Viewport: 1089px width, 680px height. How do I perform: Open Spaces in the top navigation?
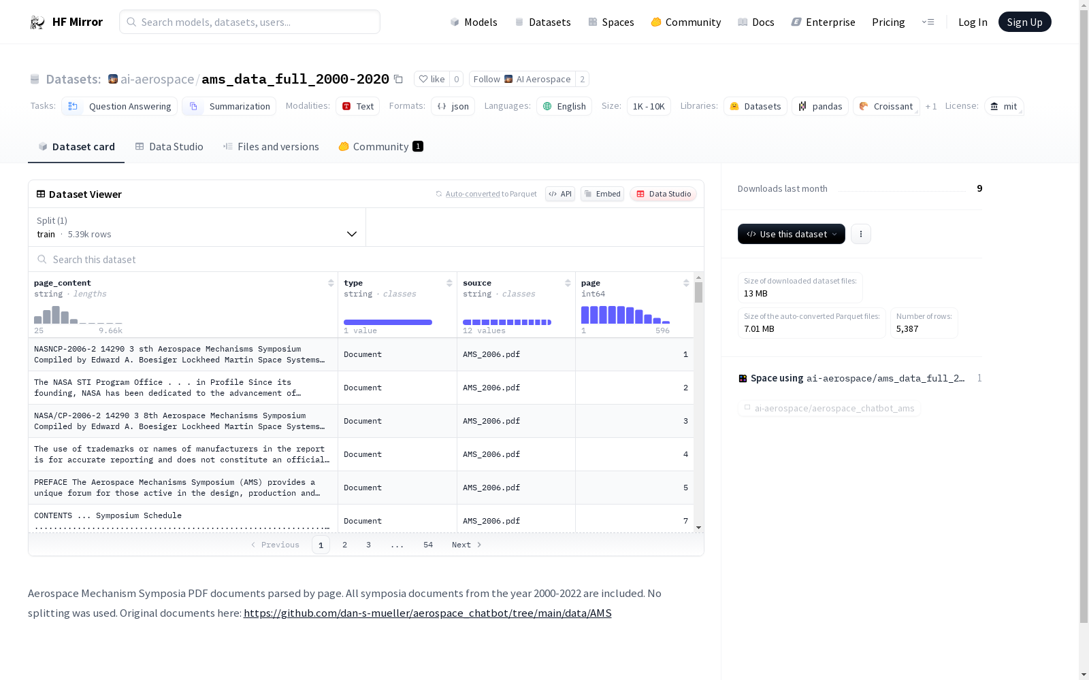tap(611, 22)
